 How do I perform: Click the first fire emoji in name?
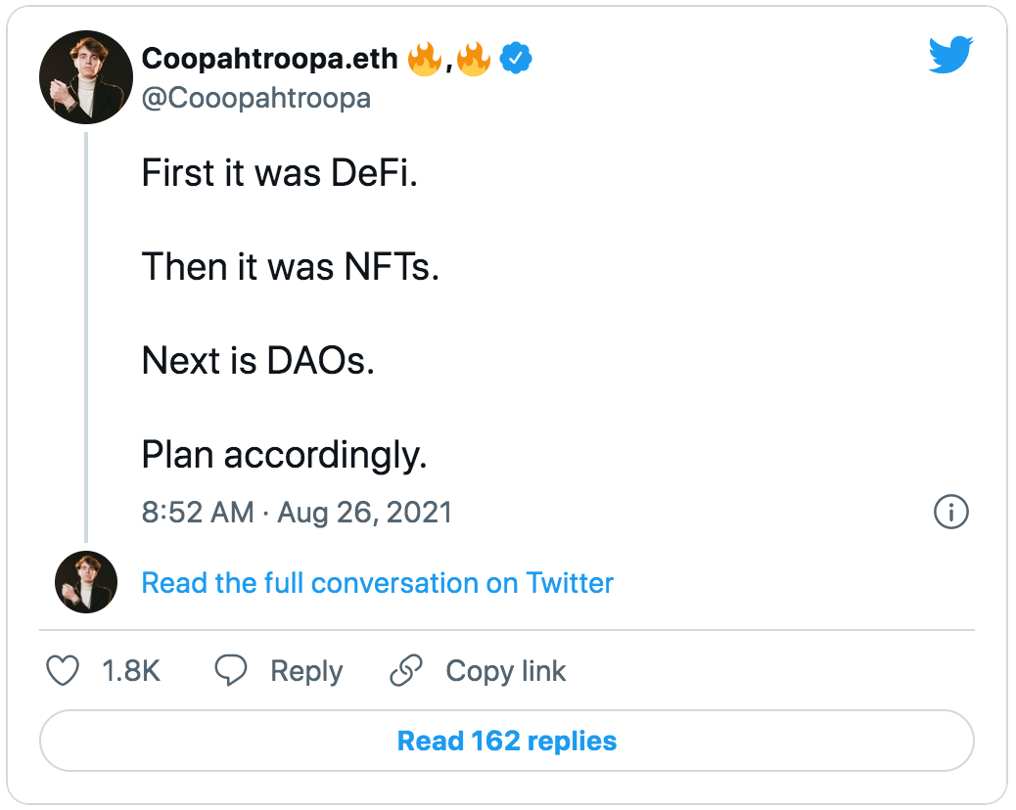[426, 60]
